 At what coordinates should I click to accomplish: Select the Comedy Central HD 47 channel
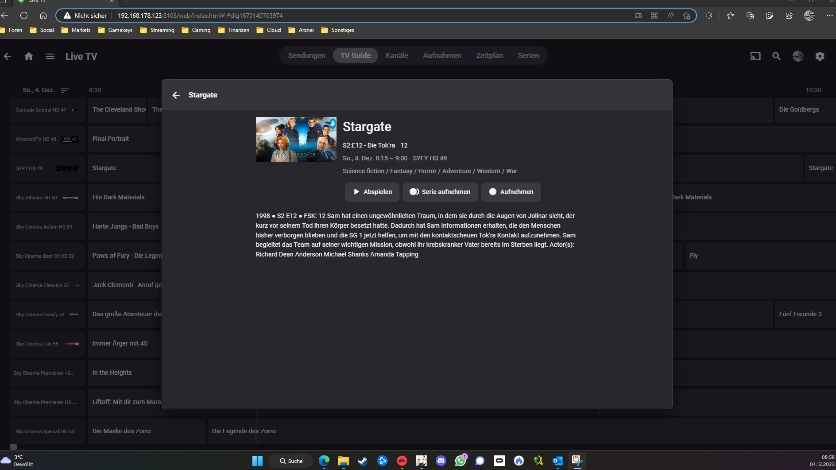[47, 110]
